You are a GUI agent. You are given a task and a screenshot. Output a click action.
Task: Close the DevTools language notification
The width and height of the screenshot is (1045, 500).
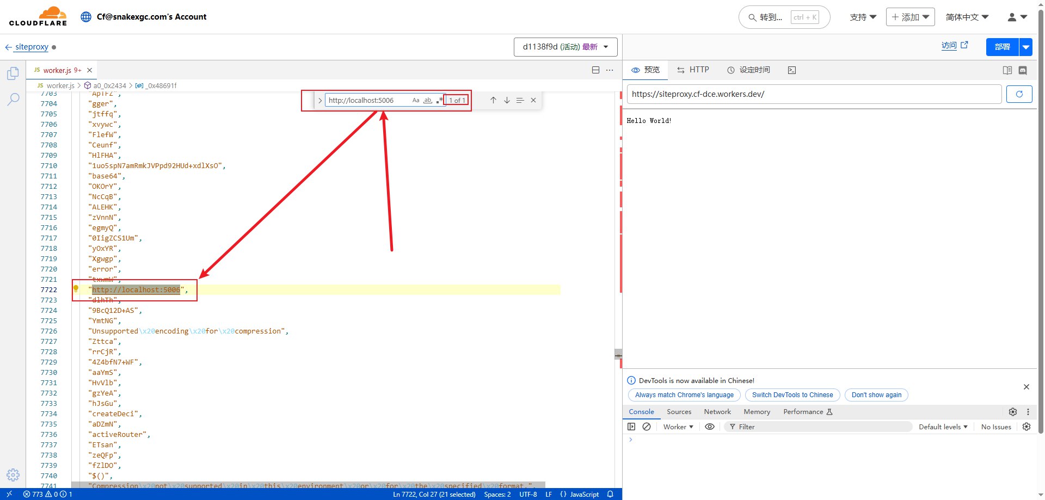(x=1026, y=387)
